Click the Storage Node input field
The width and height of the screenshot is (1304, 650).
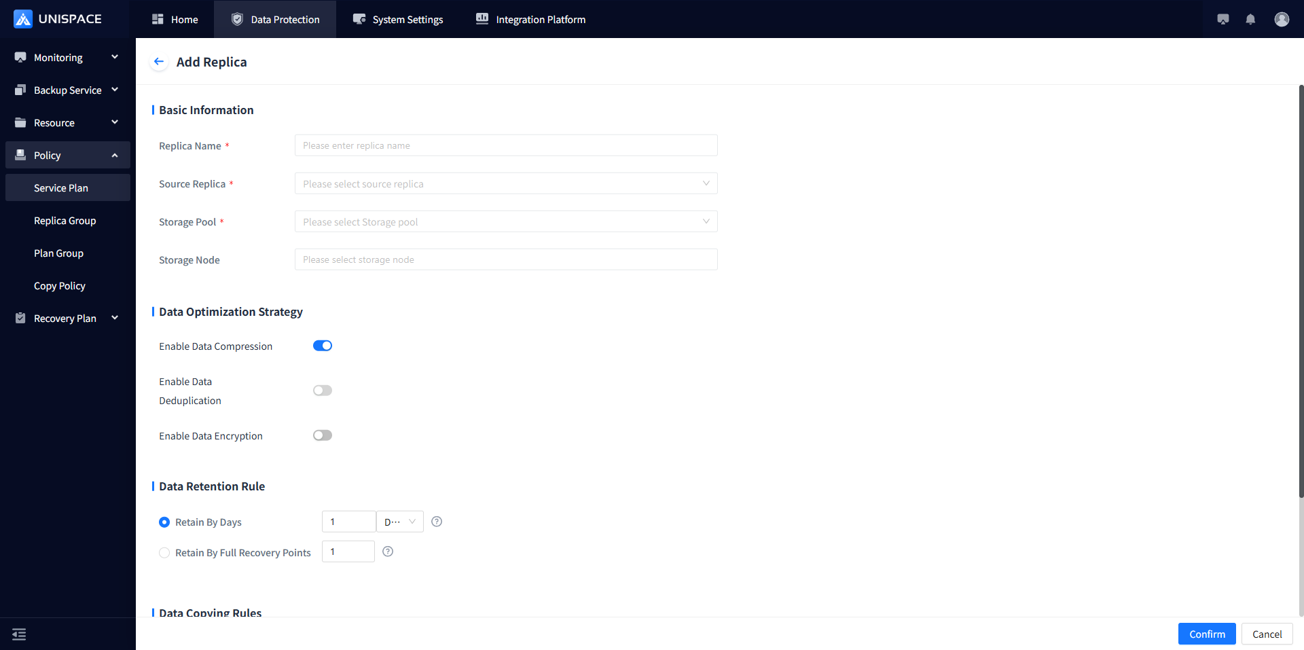pyautogui.click(x=506, y=259)
